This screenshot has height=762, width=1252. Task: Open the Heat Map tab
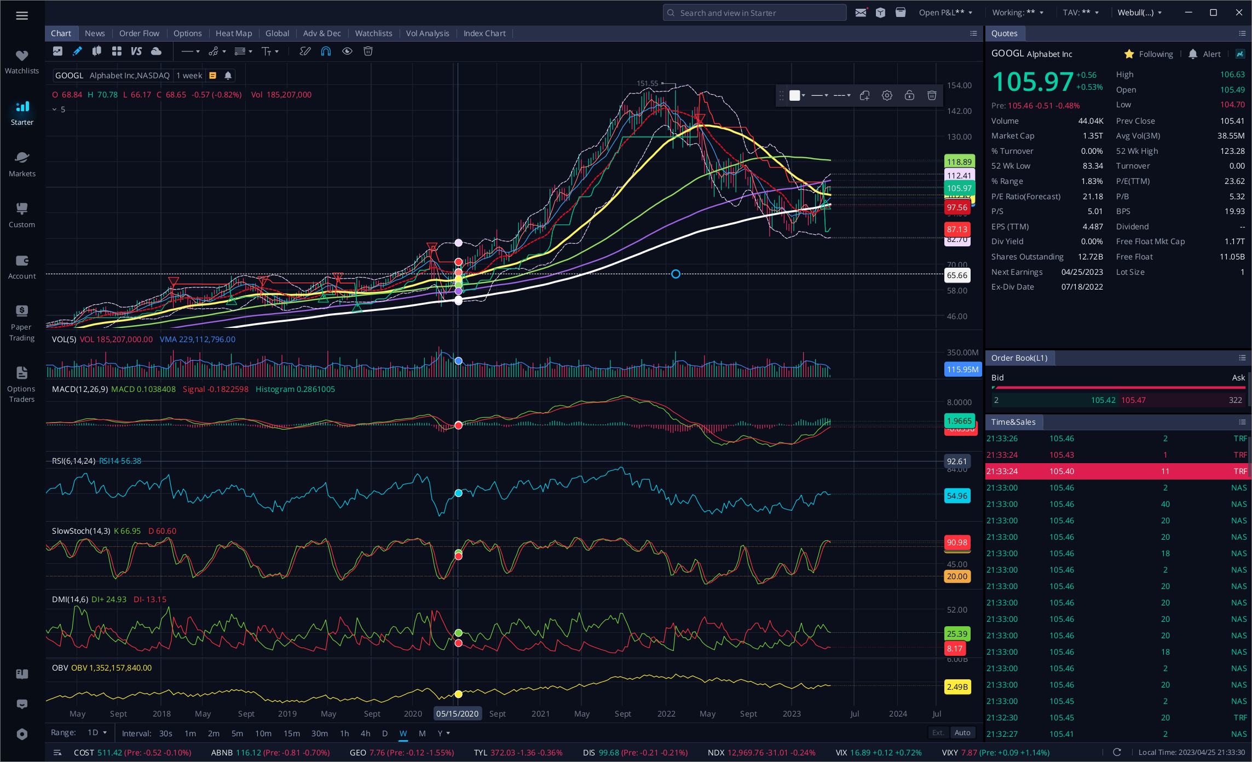tap(234, 33)
